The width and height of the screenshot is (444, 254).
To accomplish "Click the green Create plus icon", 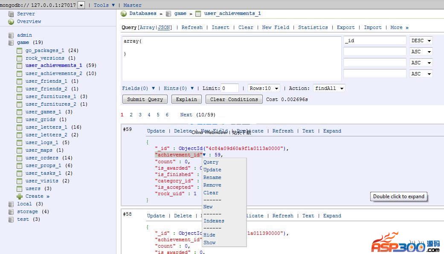I will tap(19, 196).
